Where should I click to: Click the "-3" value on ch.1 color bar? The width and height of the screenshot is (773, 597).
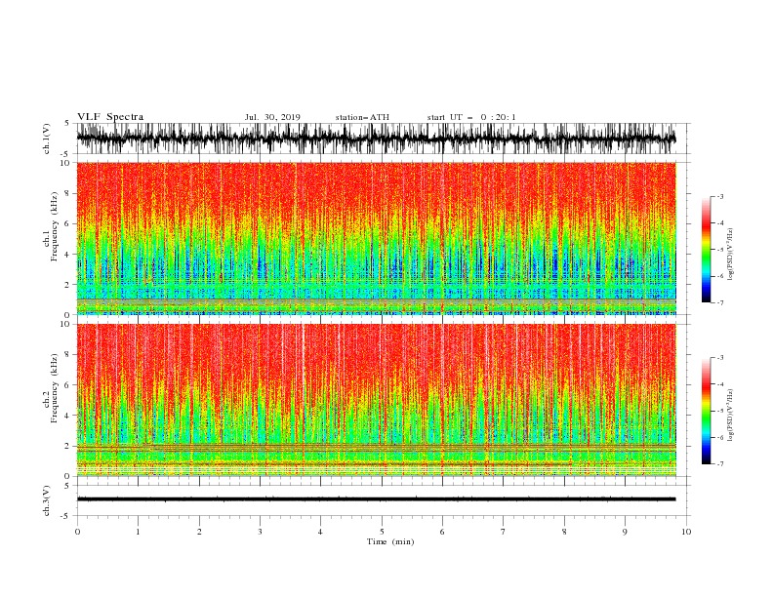[720, 196]
